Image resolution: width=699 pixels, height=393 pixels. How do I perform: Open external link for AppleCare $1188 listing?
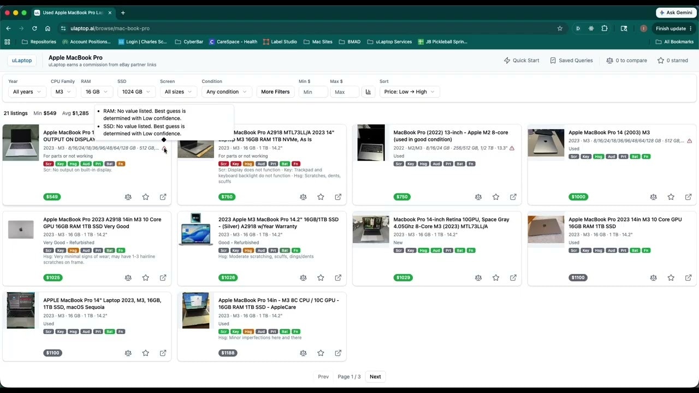coord(338,353)
